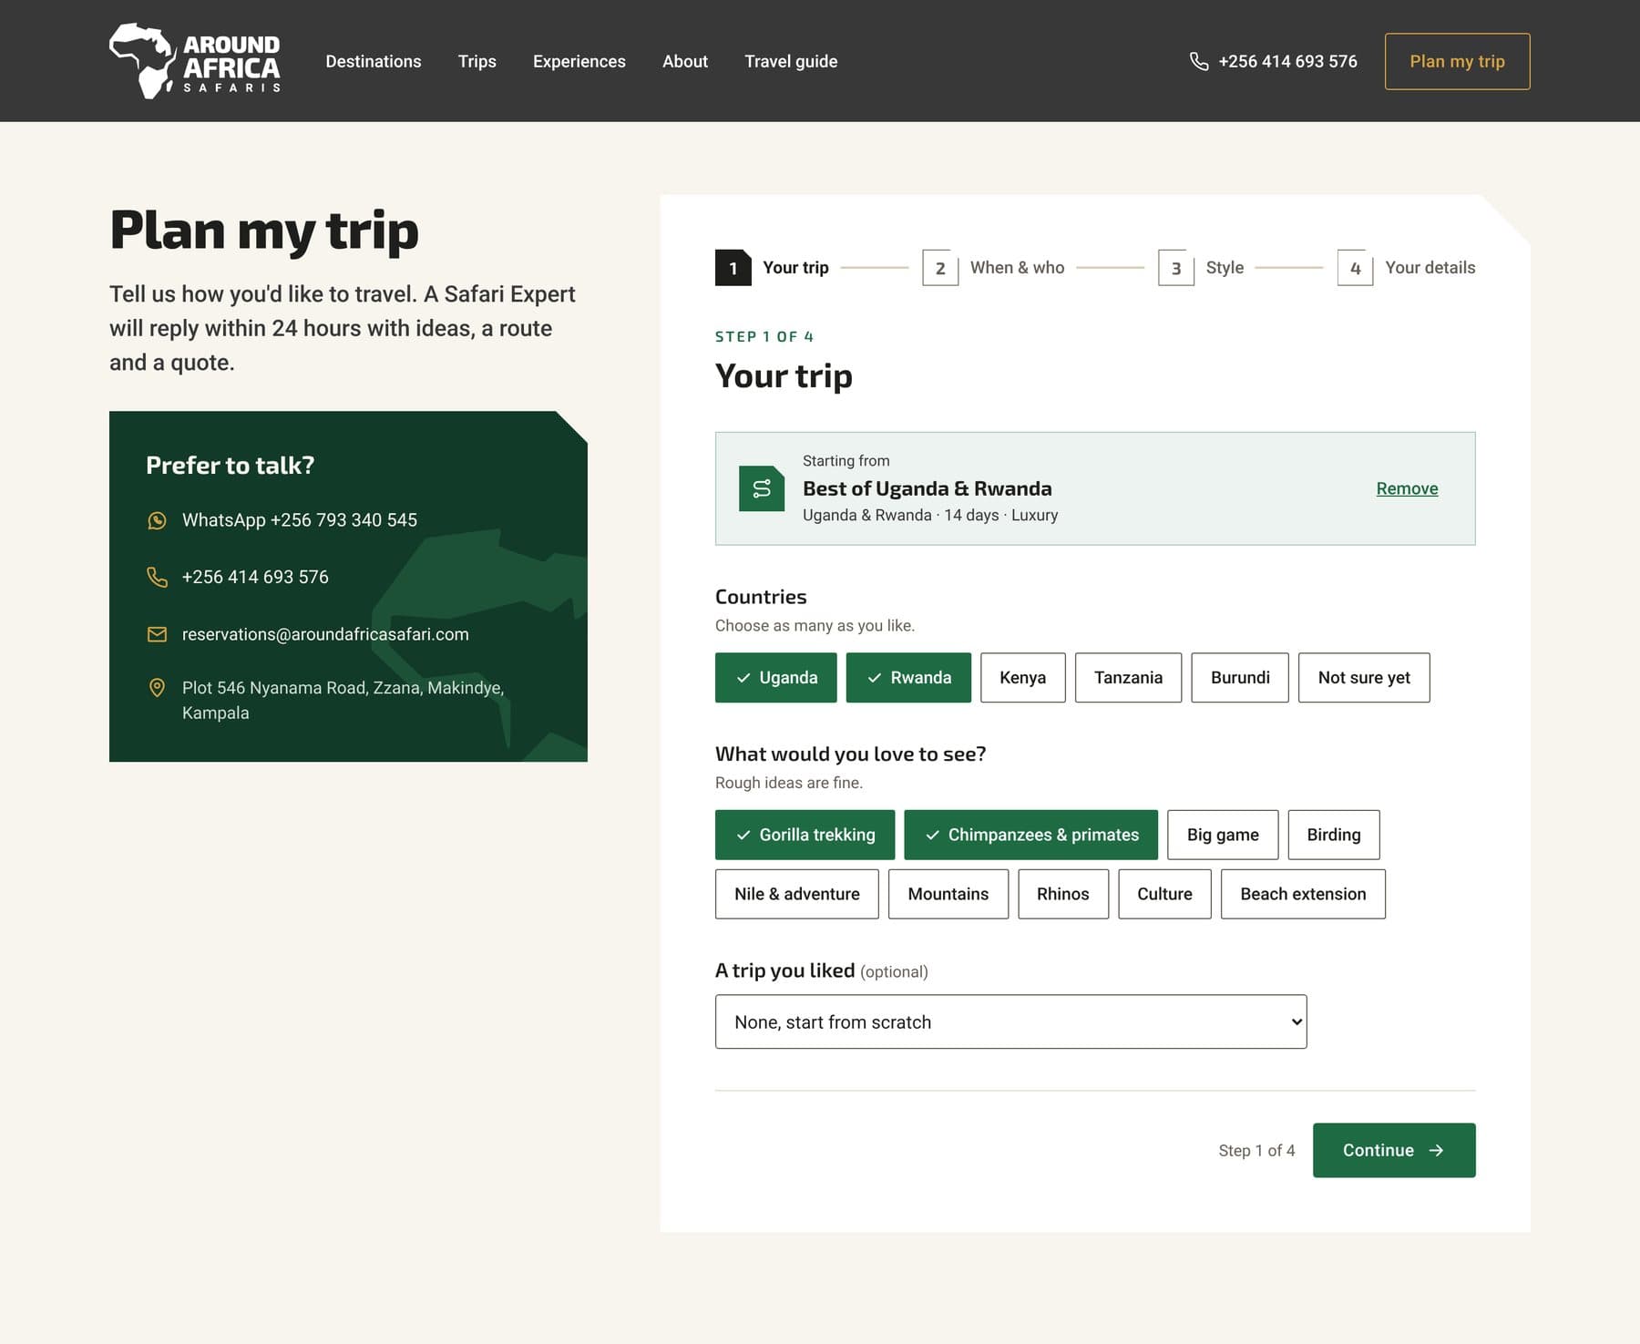Deselect the Uganda country chip
This screenshot has width=1640, height=1344.
pyautogui.click(x=775, y=677)
